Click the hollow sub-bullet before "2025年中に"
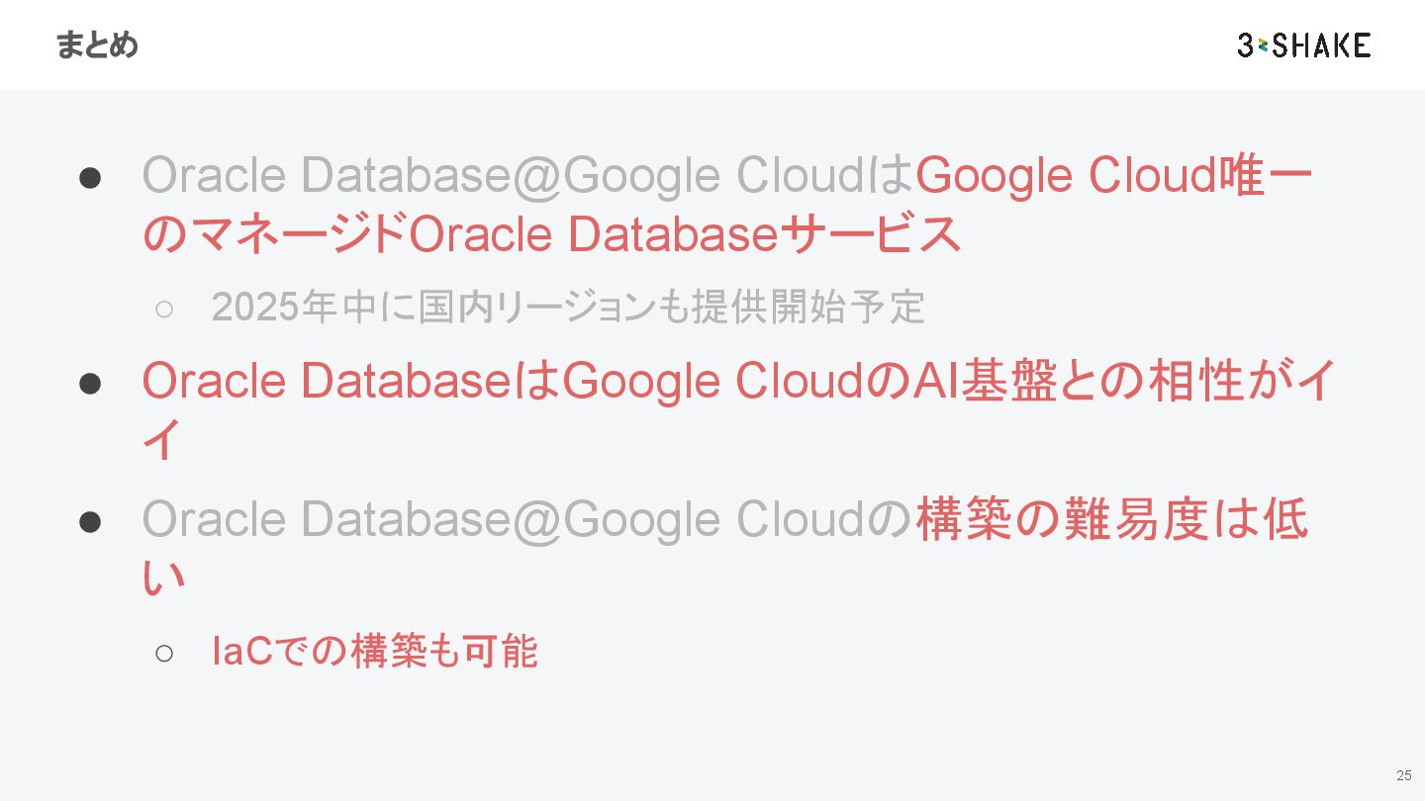This screenshot has width=1425, height=801. pyautogui.click(x=164, y=309)
